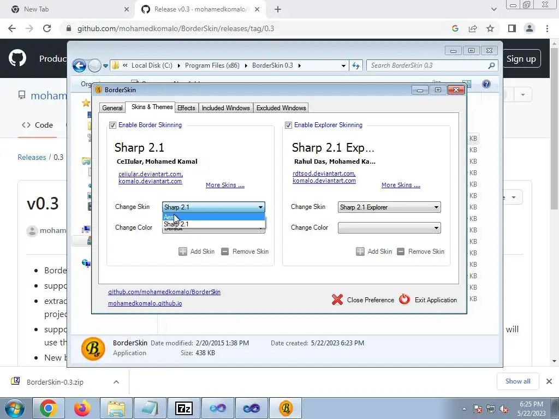Viewport: 559px width, 419px height.
Task: Click Add Skin under explorer skinning
Action: coord(374,252)
